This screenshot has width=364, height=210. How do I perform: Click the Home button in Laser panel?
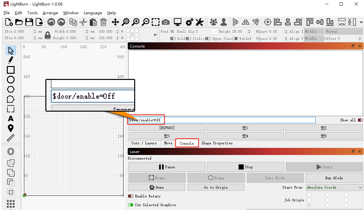[x=157, y=187]
